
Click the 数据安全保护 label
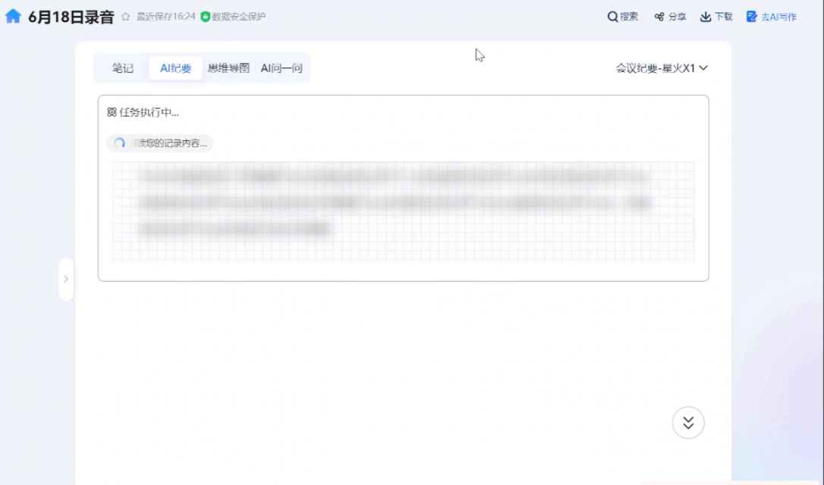tap(238, 17)
